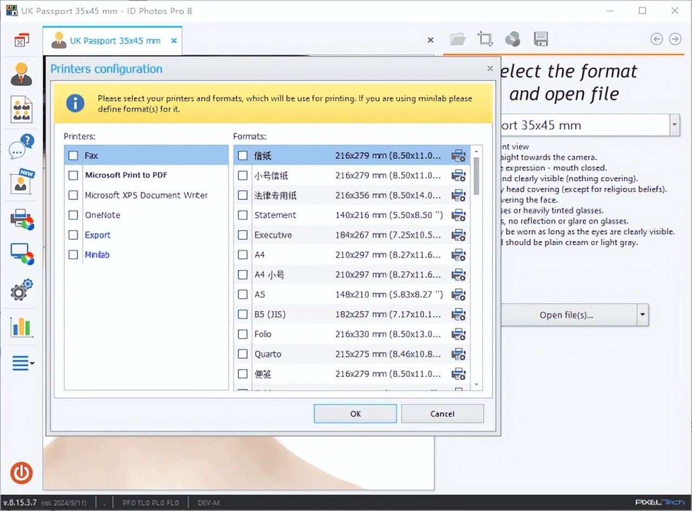Close the UK Passport 35x45 mm tab
Viewport: 692px width, 511px height.
point(174,41)
